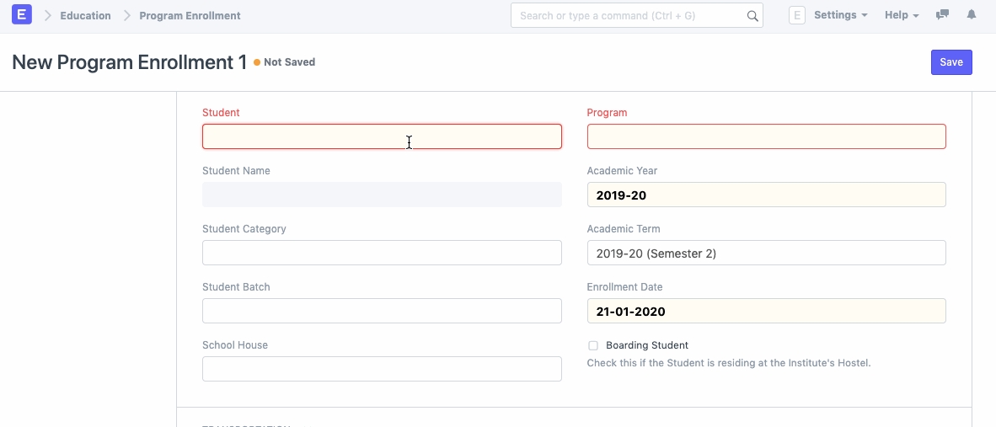Focus the Student input field

coord(382,136)
